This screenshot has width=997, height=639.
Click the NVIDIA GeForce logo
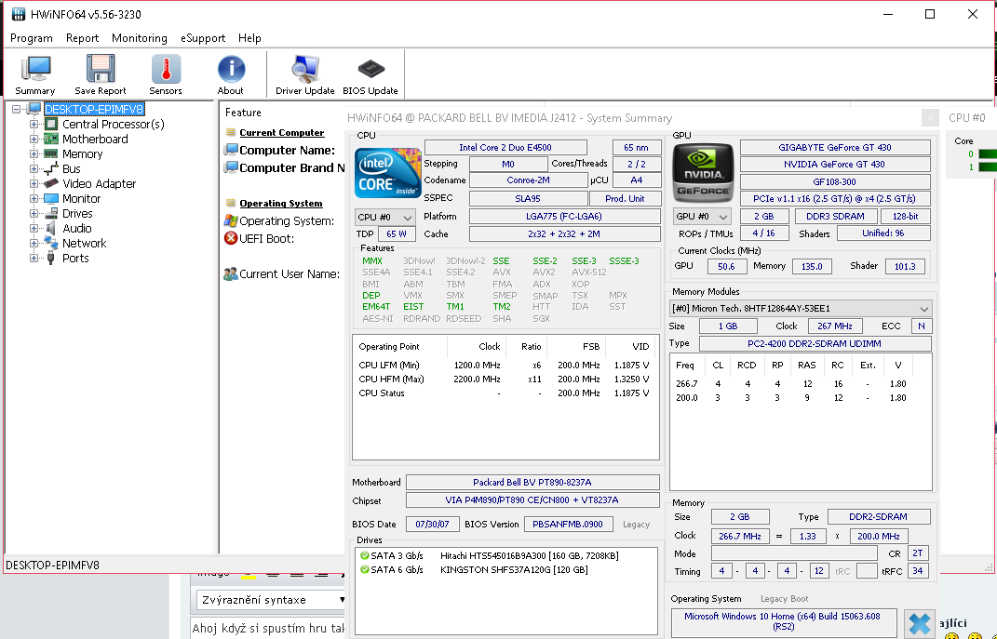pos(703,173)
